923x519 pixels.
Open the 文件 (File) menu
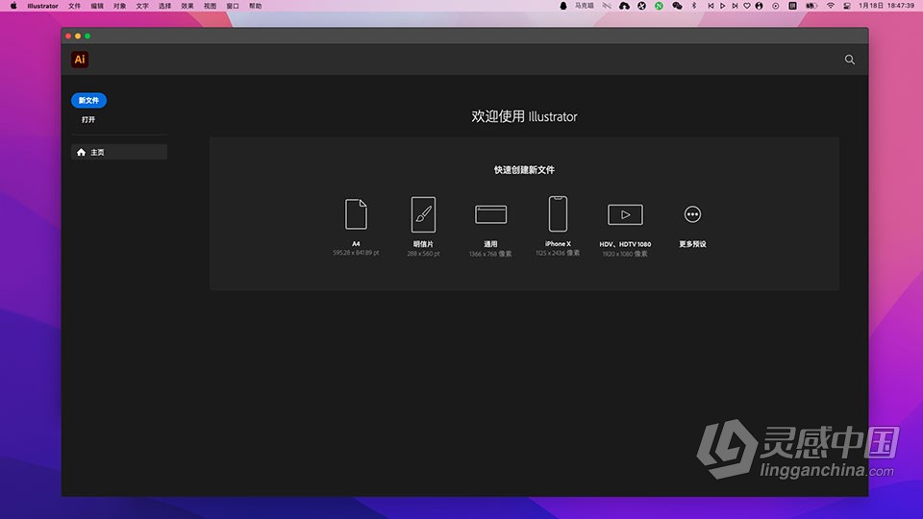[x=75, y=6]
